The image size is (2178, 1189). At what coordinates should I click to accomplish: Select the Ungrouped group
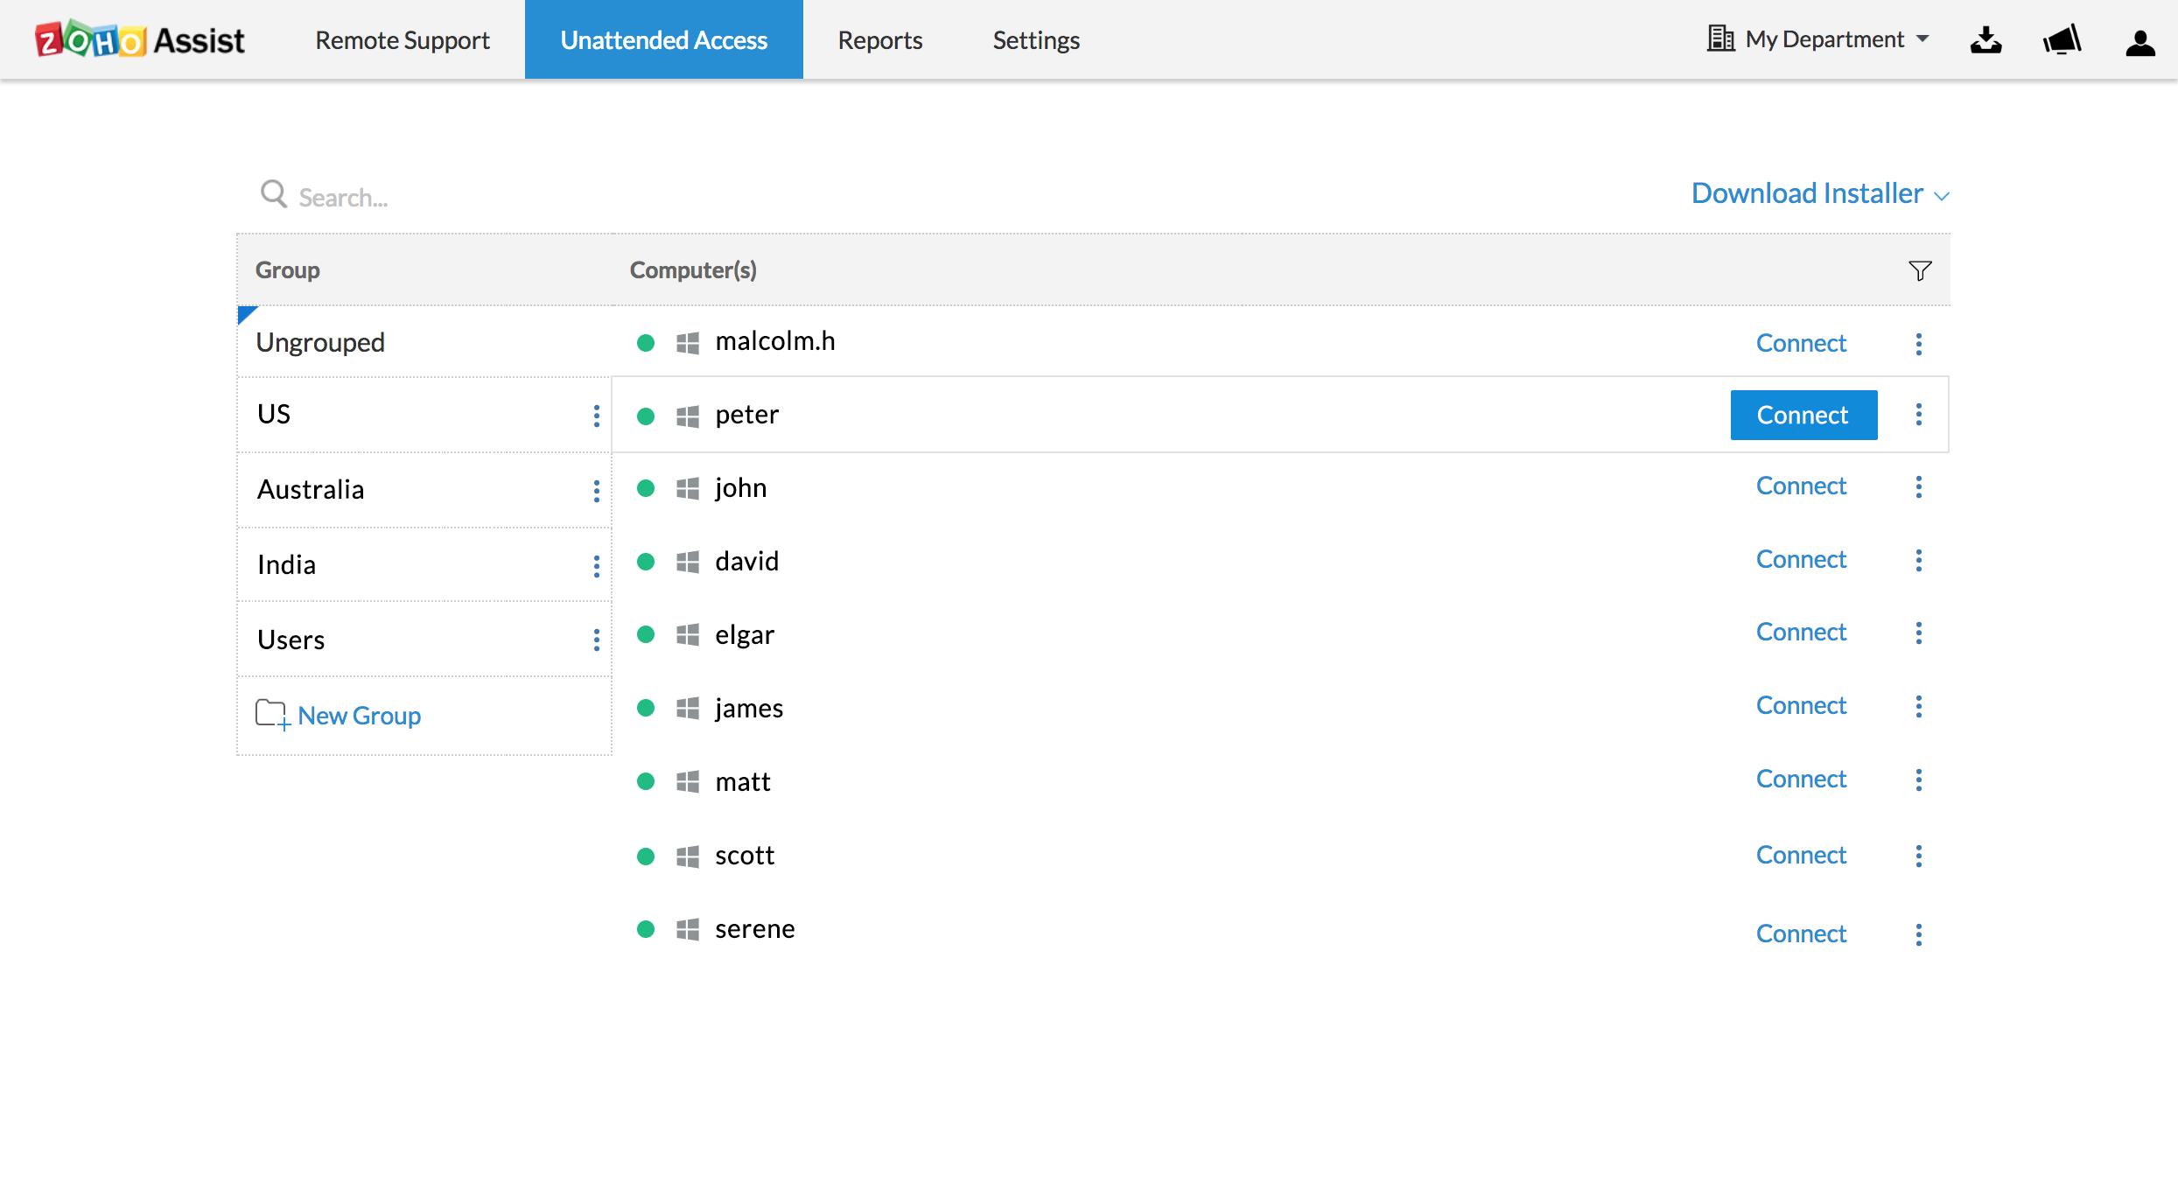tap(320, 342)
